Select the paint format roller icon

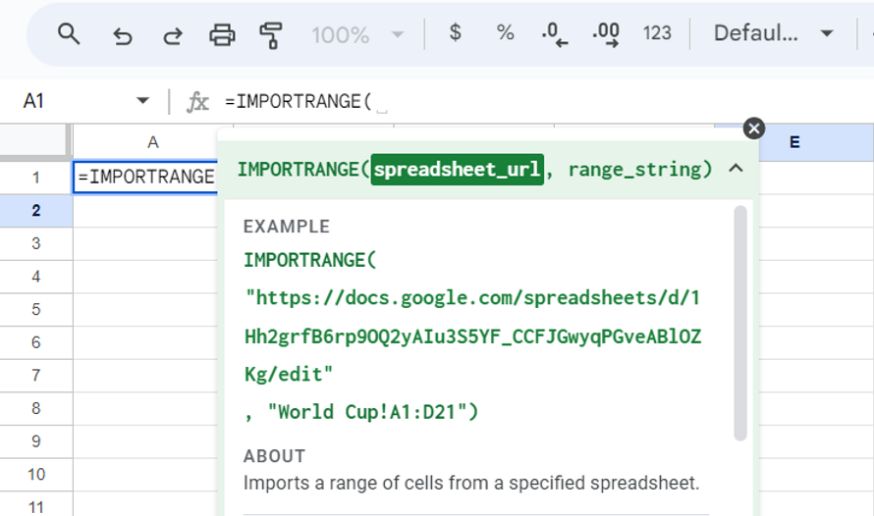pyautogui.click(x=271, y=35)
